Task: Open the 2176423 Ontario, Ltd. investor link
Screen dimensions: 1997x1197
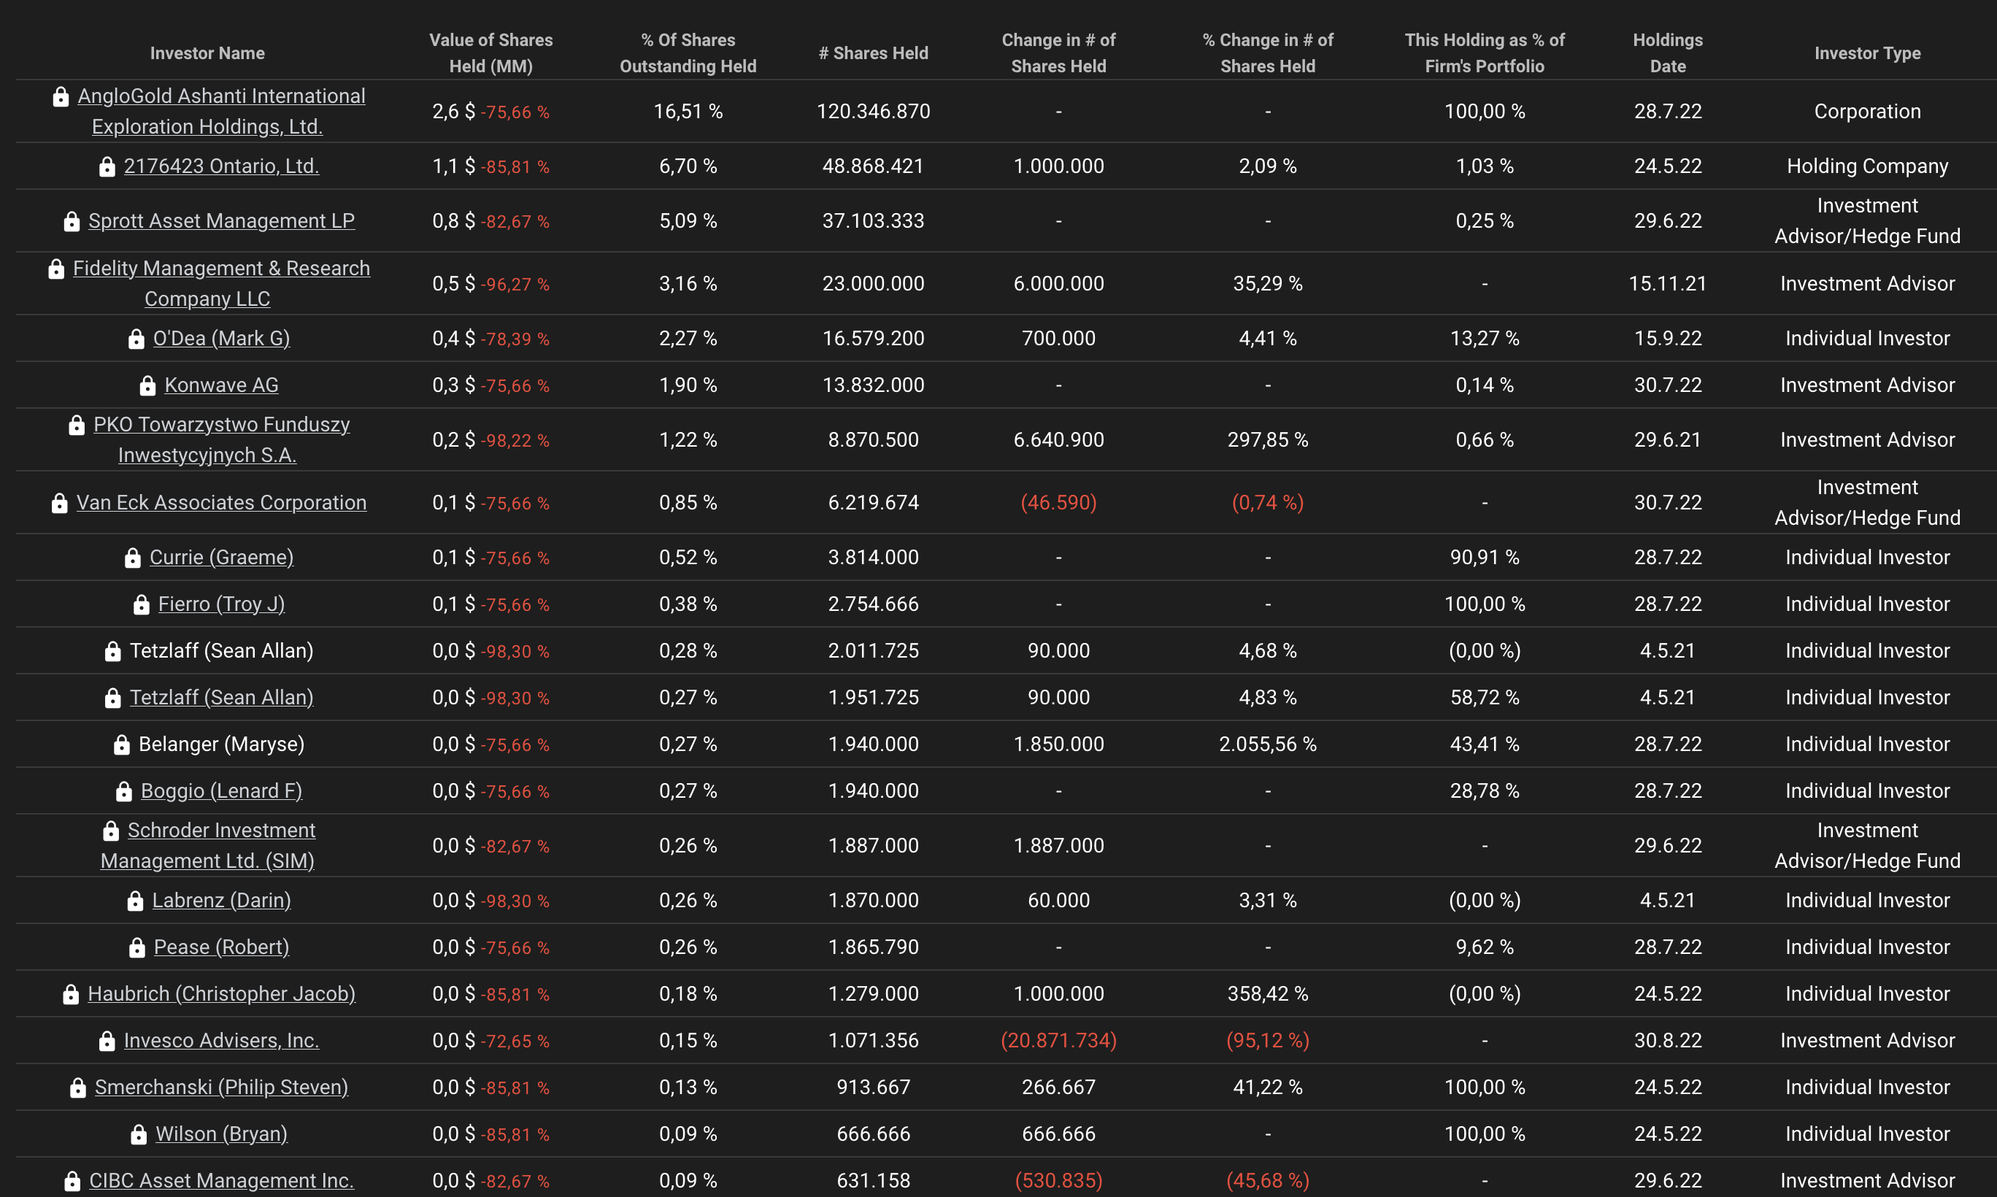Action: [x=221, y=166]
